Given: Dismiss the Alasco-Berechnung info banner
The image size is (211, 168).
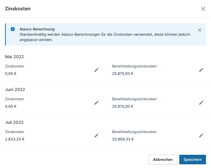Looking at the screenshot, I should [x=200, y=30].
